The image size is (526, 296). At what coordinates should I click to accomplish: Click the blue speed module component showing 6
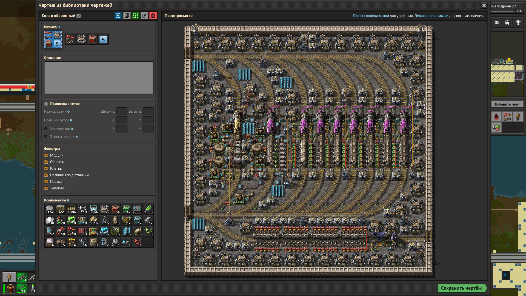104,231
